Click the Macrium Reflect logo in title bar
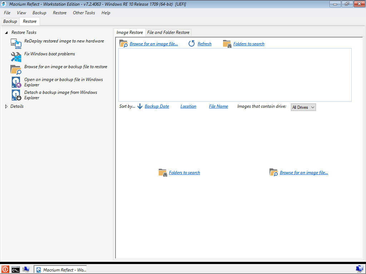The image size is (366, 274). (x=4, y=4)
